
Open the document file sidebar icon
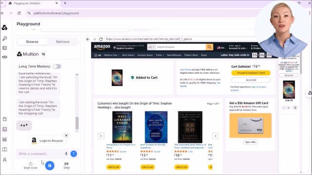tap(4, 119)
